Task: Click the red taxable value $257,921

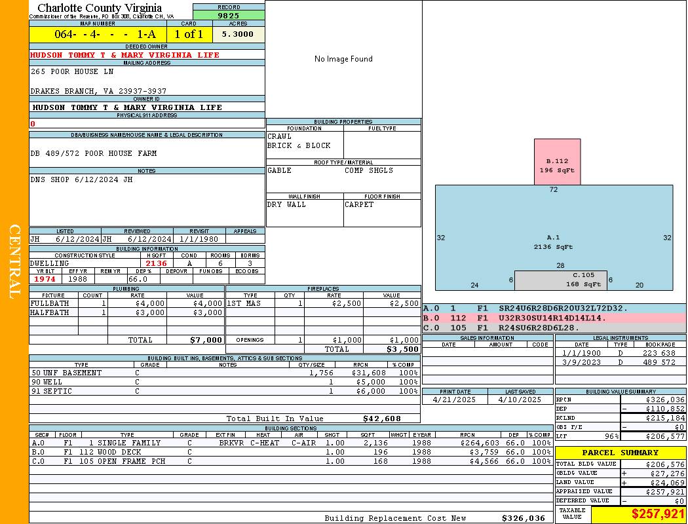Action: [x=658, y=514]
